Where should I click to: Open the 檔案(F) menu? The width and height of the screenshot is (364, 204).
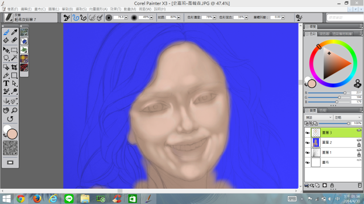[12, 9]
